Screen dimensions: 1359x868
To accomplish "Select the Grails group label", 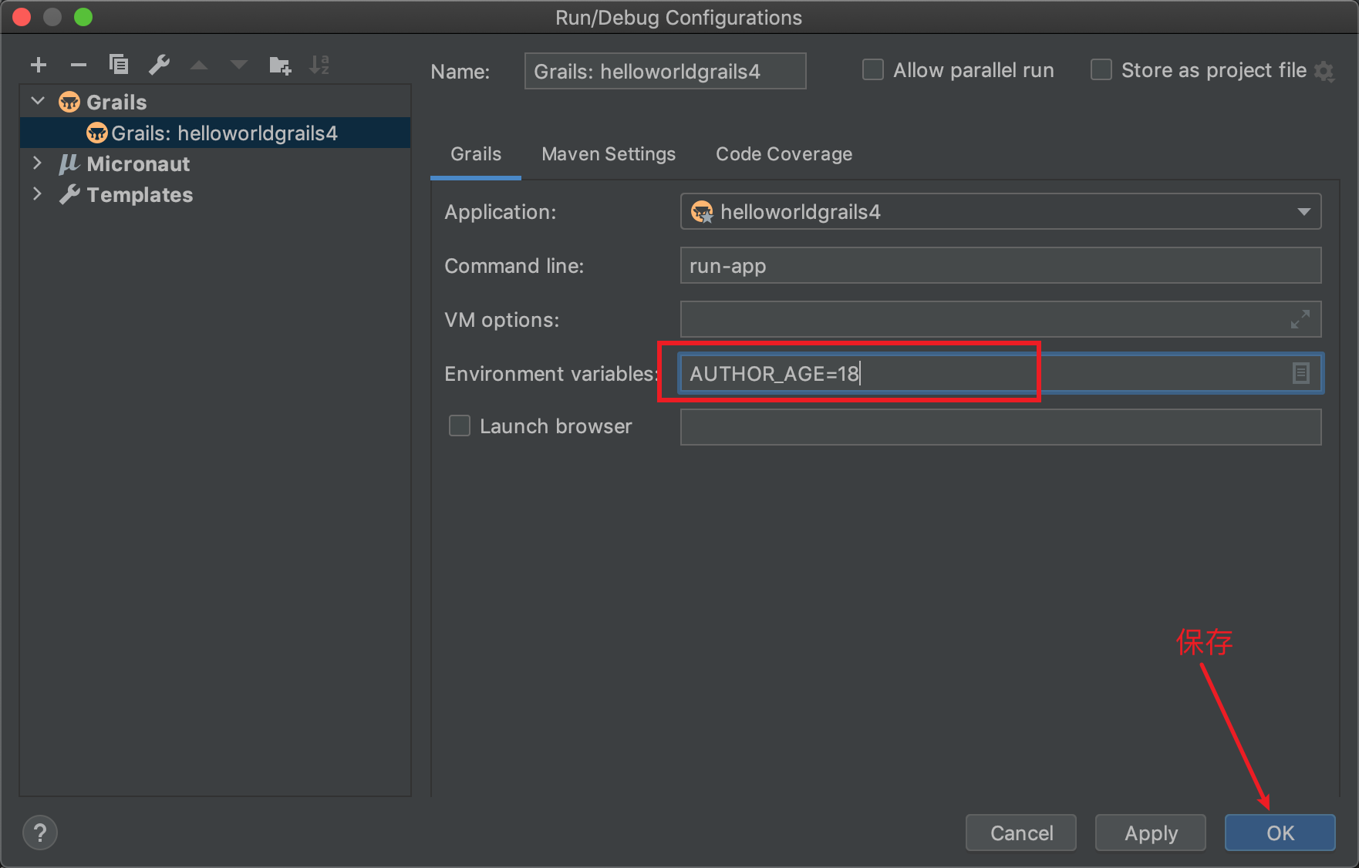I will (116, 102).
